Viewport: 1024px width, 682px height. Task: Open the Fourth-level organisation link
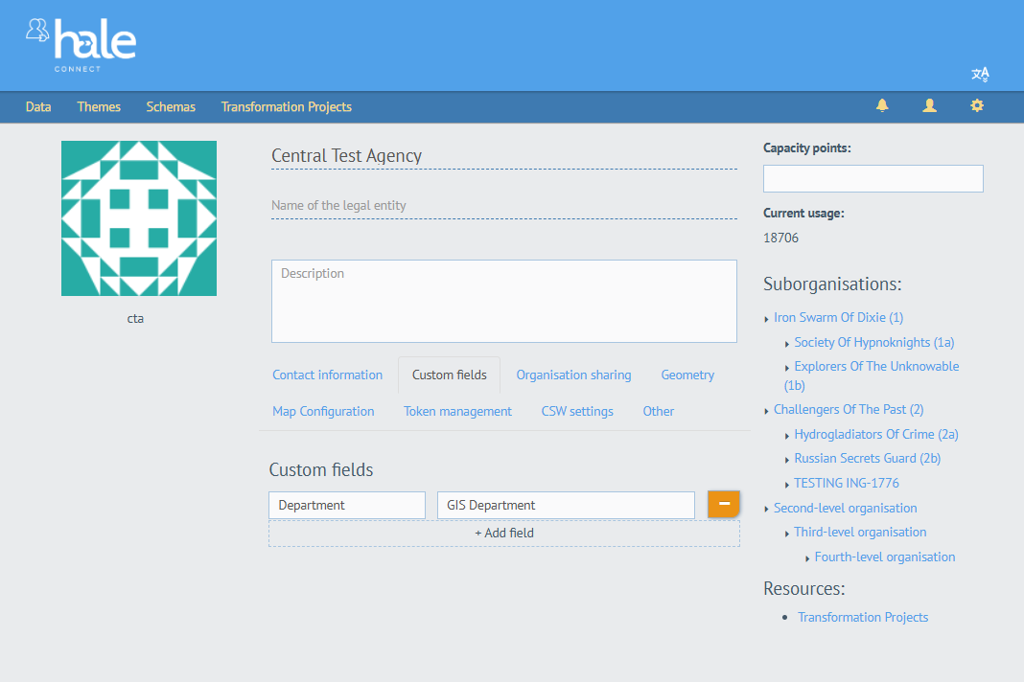point(884,557)
